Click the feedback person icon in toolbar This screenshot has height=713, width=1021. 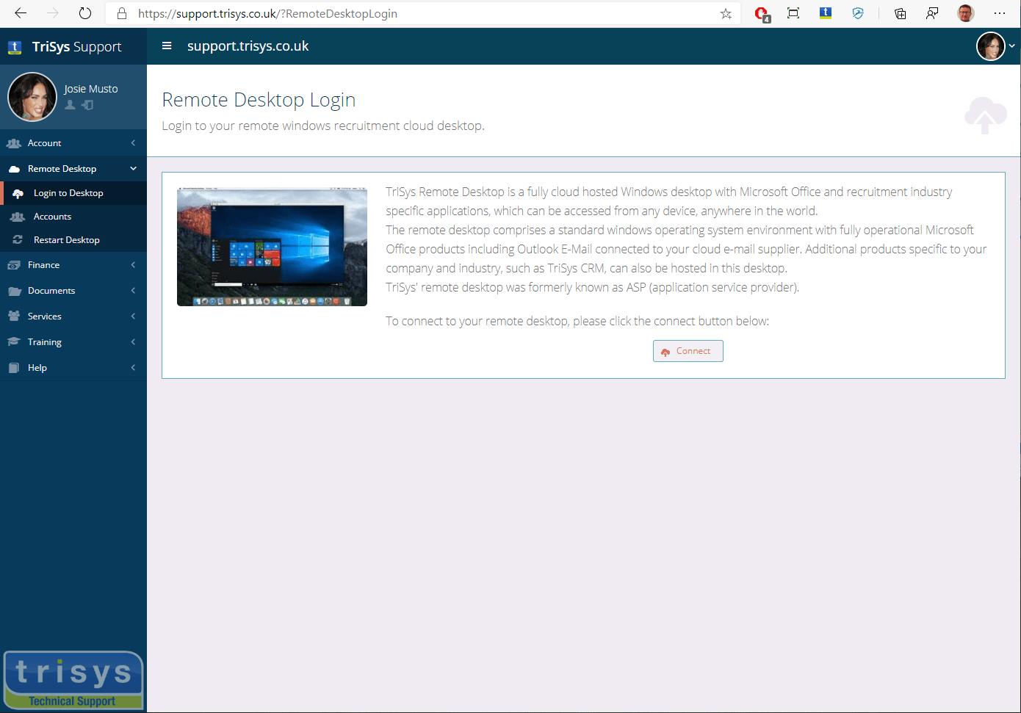click(932, 13)
